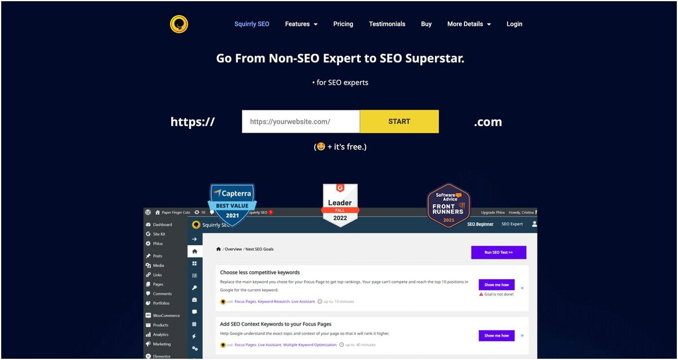Open Focus Pages link under SEO Context Keywords
678x360 pixels.
pos(245,345)
